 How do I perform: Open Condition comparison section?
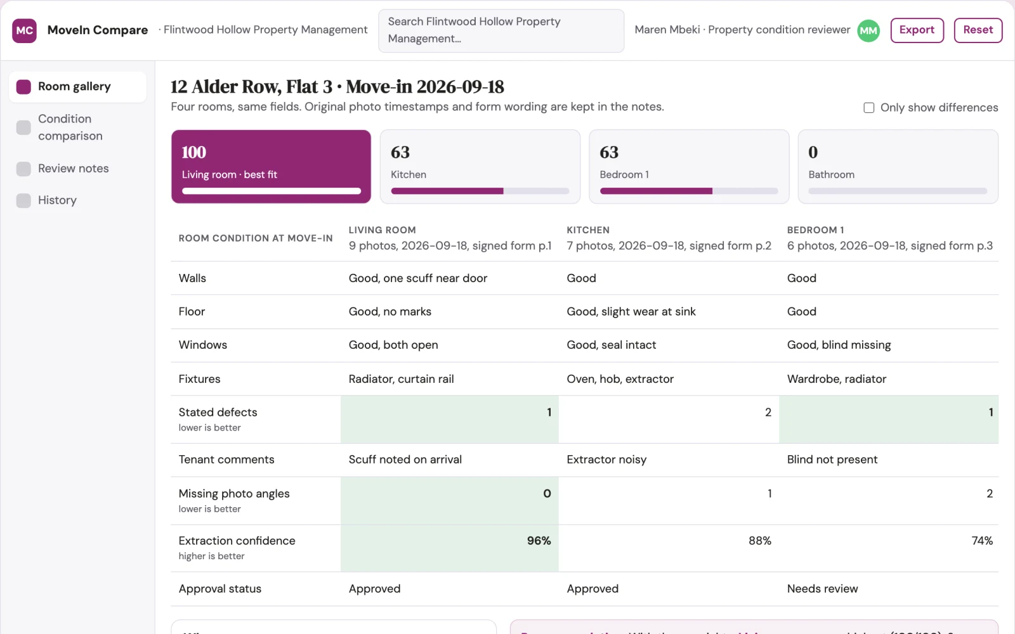pyautogui.click(x=77, y=127)
